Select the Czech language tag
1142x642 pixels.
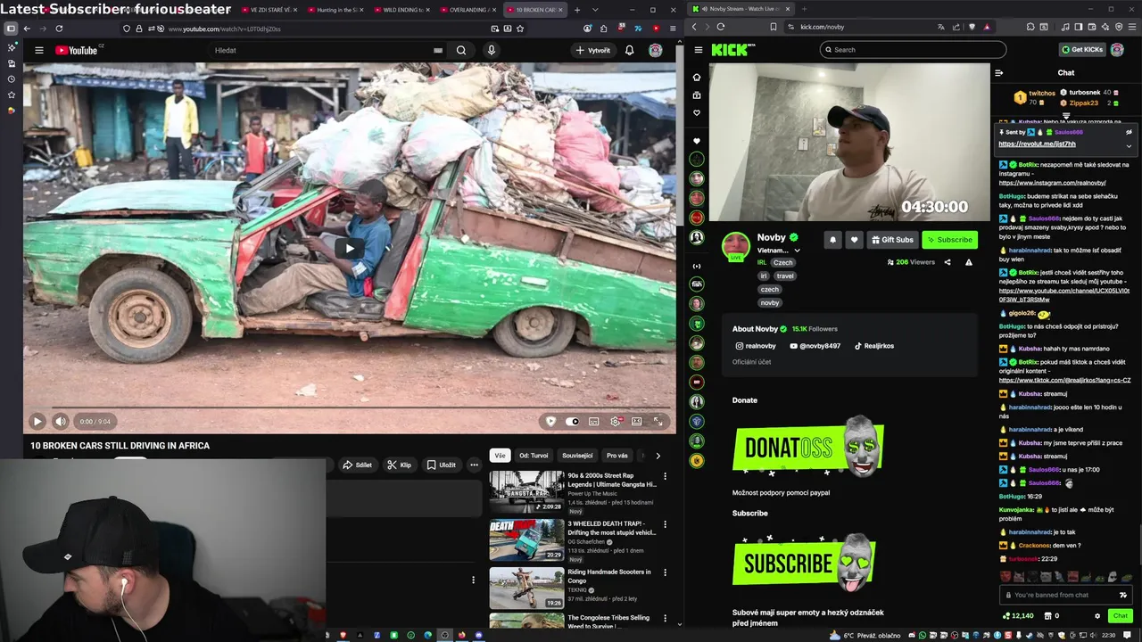point(782,263)
